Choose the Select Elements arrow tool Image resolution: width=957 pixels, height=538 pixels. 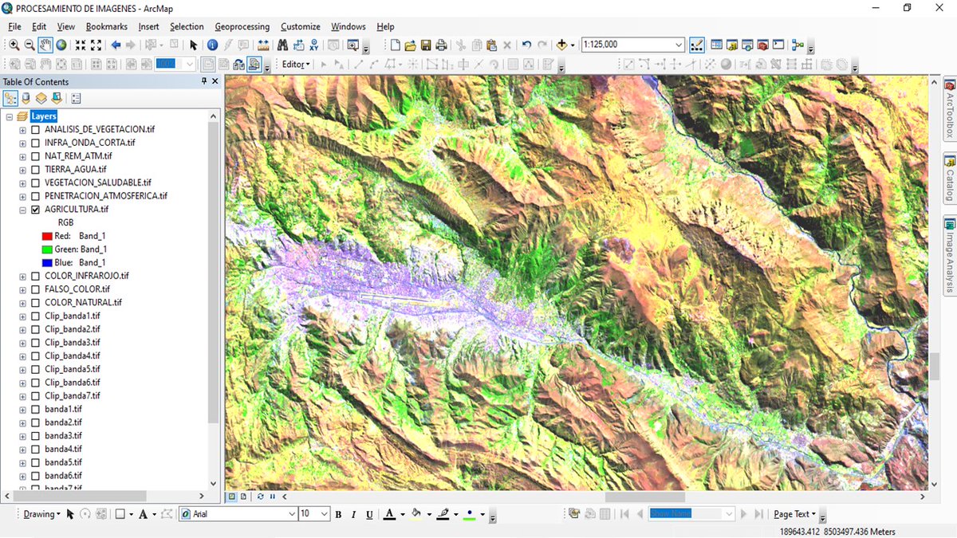click(194, 45)
